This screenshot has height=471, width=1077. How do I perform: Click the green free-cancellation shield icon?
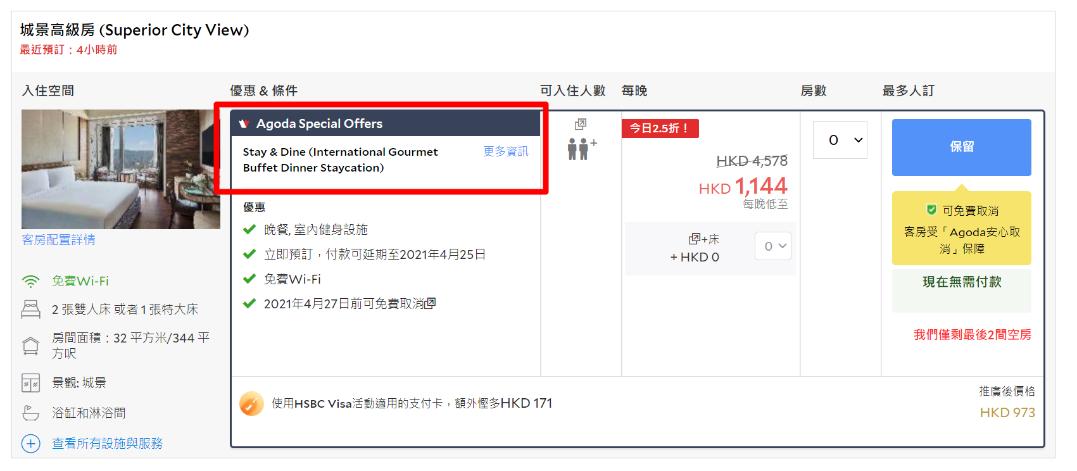(931, 210)
